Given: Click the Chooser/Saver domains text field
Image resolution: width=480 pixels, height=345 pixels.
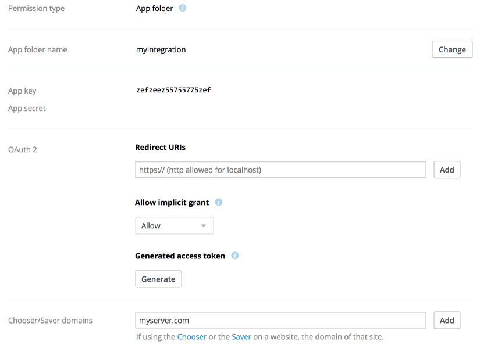Looking at the screenshot, I should (x=280, y=321).
